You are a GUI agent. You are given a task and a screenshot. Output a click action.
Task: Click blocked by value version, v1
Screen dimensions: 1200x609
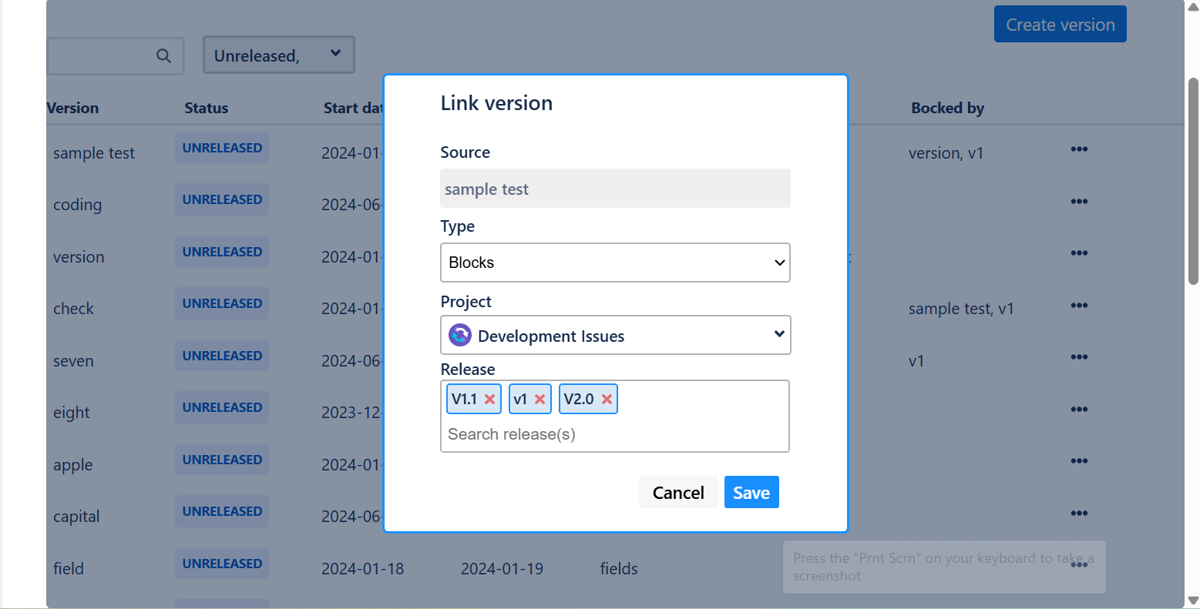click(946, 153)
